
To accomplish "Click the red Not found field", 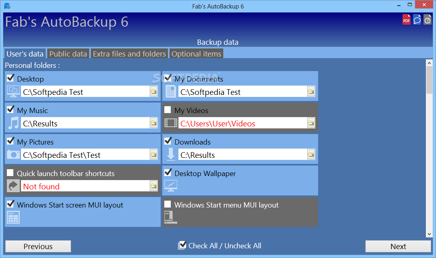I will [85, 186].
